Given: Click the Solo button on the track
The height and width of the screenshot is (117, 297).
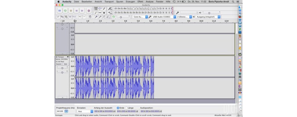Looking at the screenshot, I should click(65, 64).
